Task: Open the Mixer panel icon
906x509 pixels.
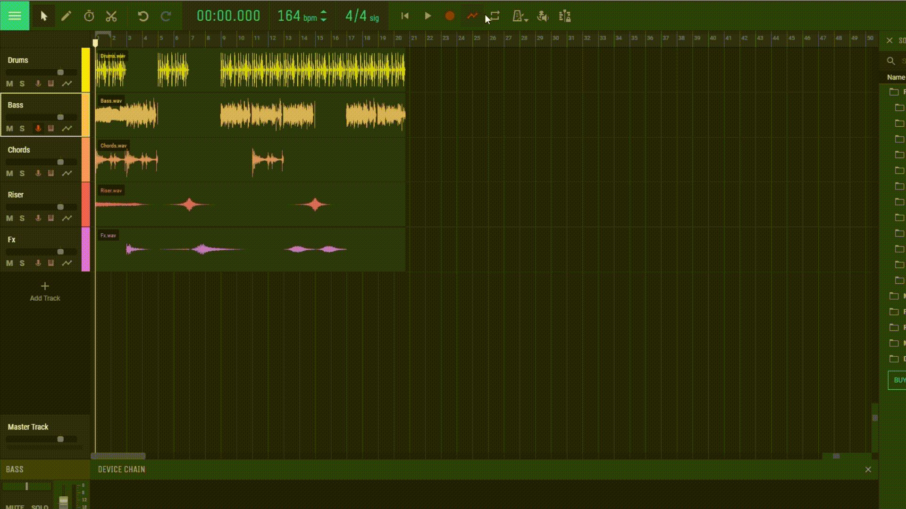Action: click(565, 16)
